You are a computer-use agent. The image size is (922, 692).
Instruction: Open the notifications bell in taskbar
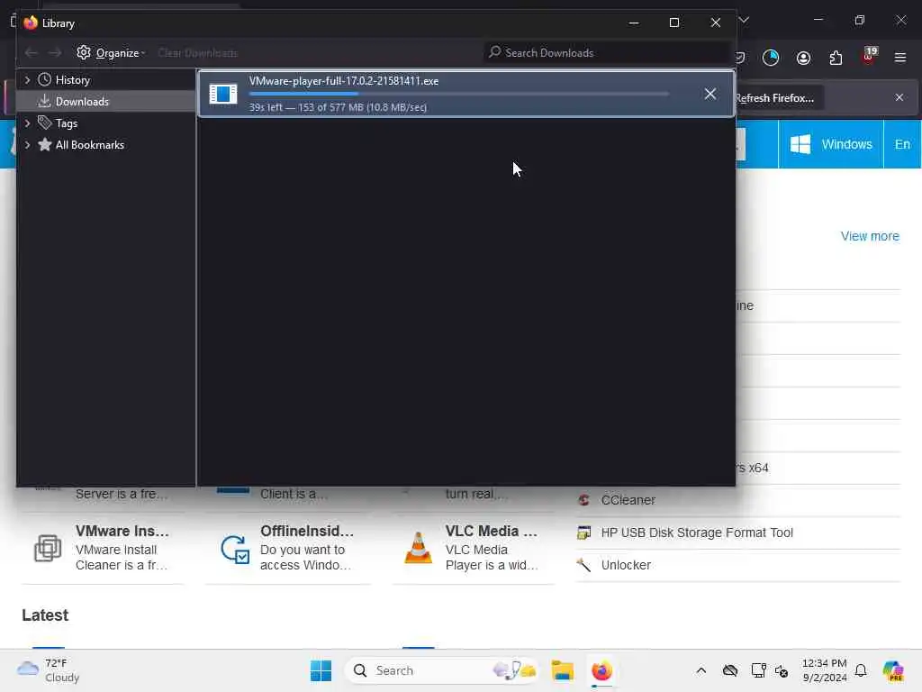[861, 670]
